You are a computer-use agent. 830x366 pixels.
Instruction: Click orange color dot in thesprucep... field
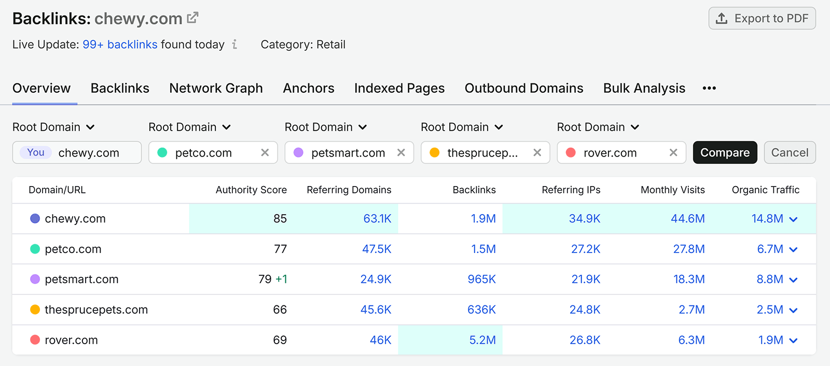[x=435, y=152]
